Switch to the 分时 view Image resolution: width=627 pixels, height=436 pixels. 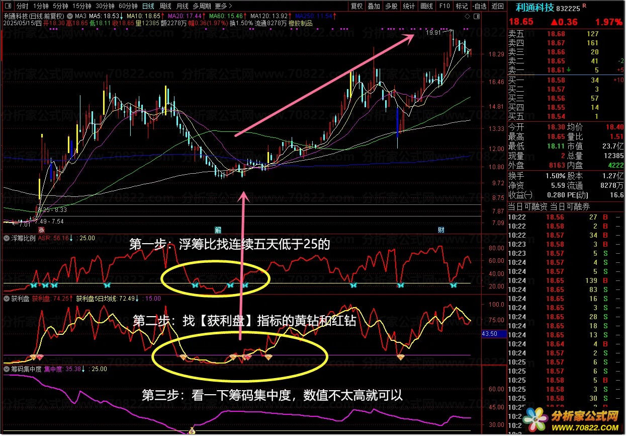(x=22, y=7)
